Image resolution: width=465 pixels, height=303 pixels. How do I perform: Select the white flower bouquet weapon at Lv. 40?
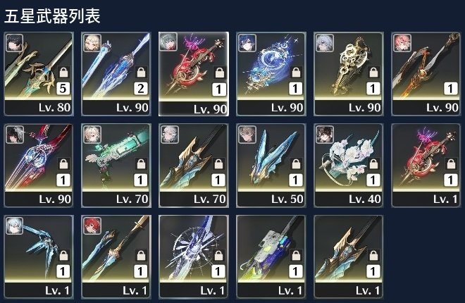coord(349,166)
